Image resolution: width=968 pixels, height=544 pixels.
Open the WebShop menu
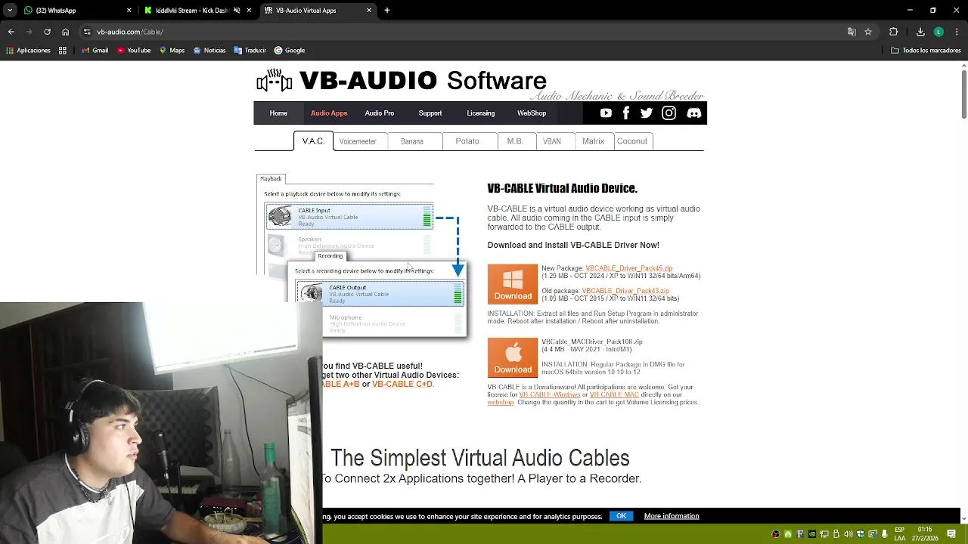coord(532,113)
